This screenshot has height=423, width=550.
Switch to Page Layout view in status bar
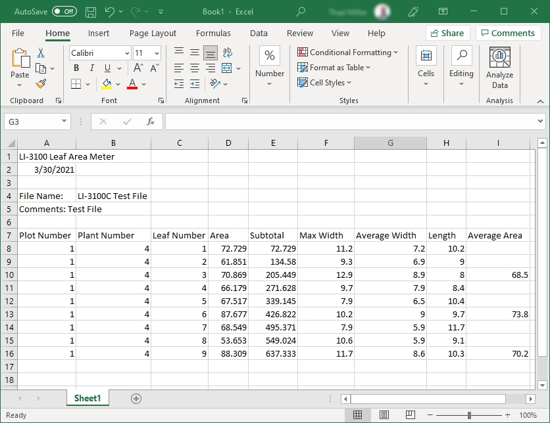[384, 415]
